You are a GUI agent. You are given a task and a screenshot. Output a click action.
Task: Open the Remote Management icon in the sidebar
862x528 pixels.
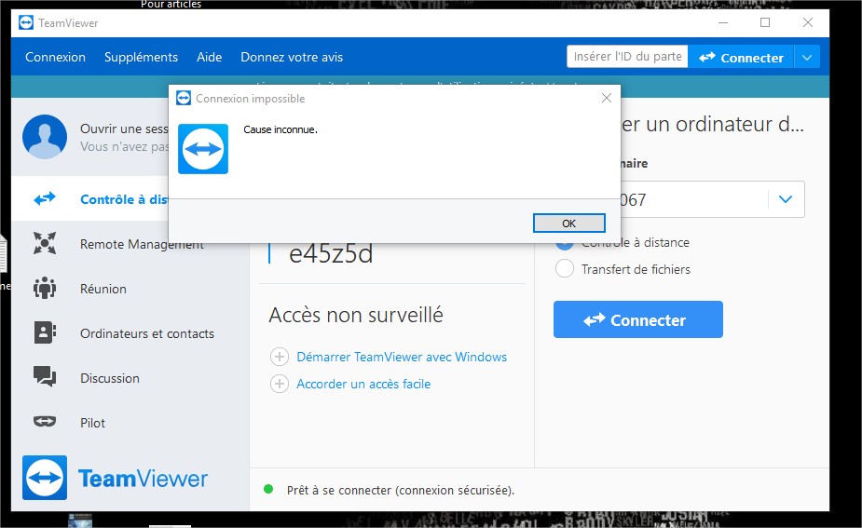pyautogui.click(x=45, y=243)
